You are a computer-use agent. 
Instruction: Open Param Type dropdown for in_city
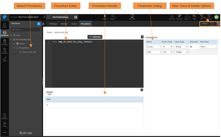pyautogui.click(x=167, y=47)
